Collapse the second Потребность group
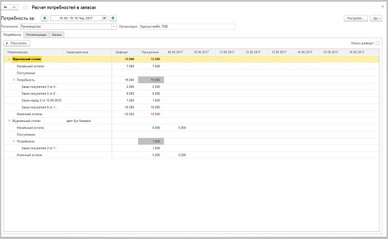This screenshot has width=388, height=239. (14, 141)
